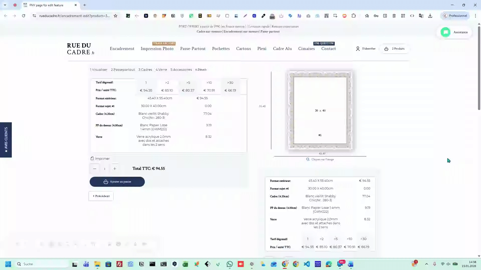Go to the 3.Cadres step tab
Viewport: 481px width, 270px height.
[x=145, y=69]
